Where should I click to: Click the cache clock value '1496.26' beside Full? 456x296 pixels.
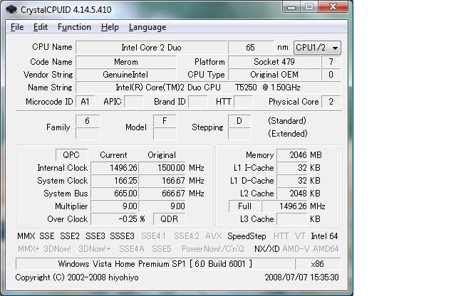tap(285, 206)
